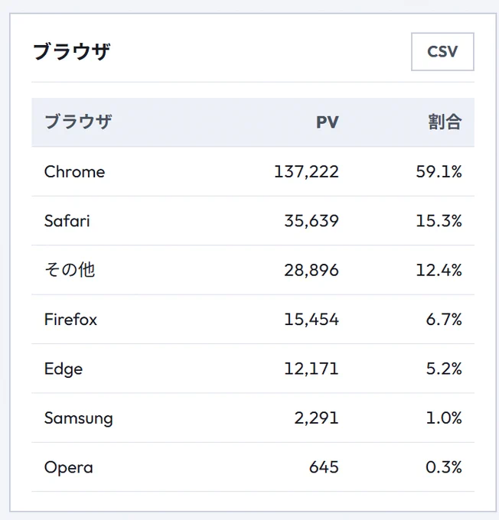
Task: Click the PV column header
Action: [x=328, y=122]
